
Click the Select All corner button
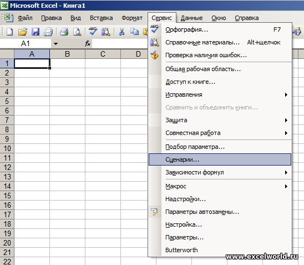click(7, 54)
